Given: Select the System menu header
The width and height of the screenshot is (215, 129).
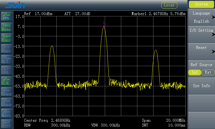Looking at the screenshot, I should [201, 4].
